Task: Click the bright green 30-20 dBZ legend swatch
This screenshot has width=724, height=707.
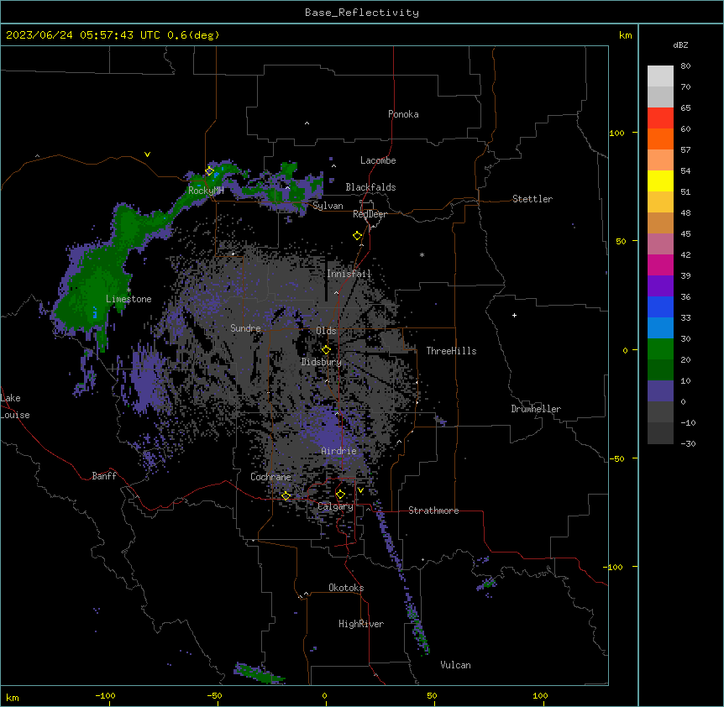Action: tap(660, 349)
